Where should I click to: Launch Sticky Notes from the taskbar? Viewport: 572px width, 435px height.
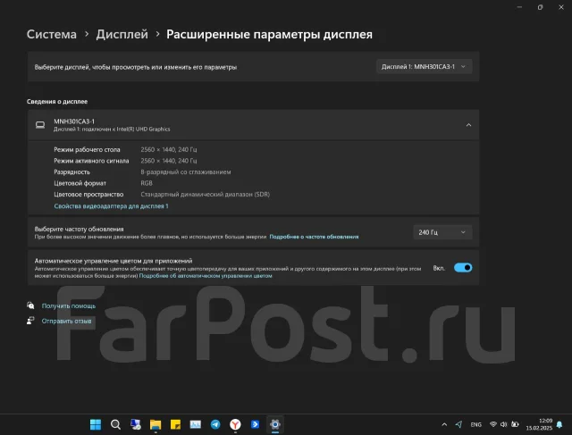pyautogui.click(x=175, y=424)
